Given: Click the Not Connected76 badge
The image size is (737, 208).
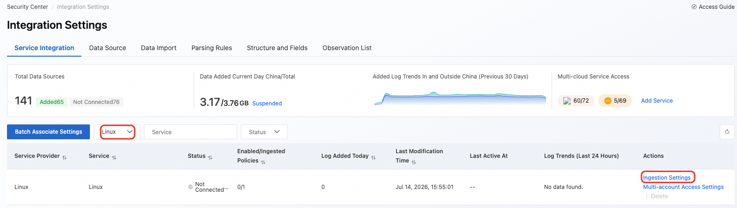Looking at the screenshot, I should (96, 102).
